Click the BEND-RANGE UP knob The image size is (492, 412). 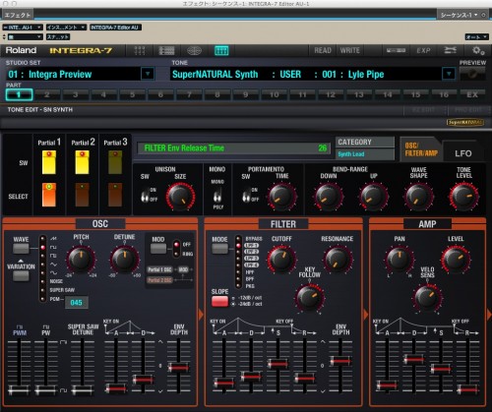tap(373, 197)
